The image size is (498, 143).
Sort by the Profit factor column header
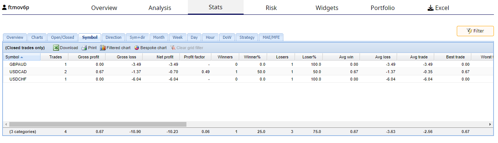tap(195, 57)
